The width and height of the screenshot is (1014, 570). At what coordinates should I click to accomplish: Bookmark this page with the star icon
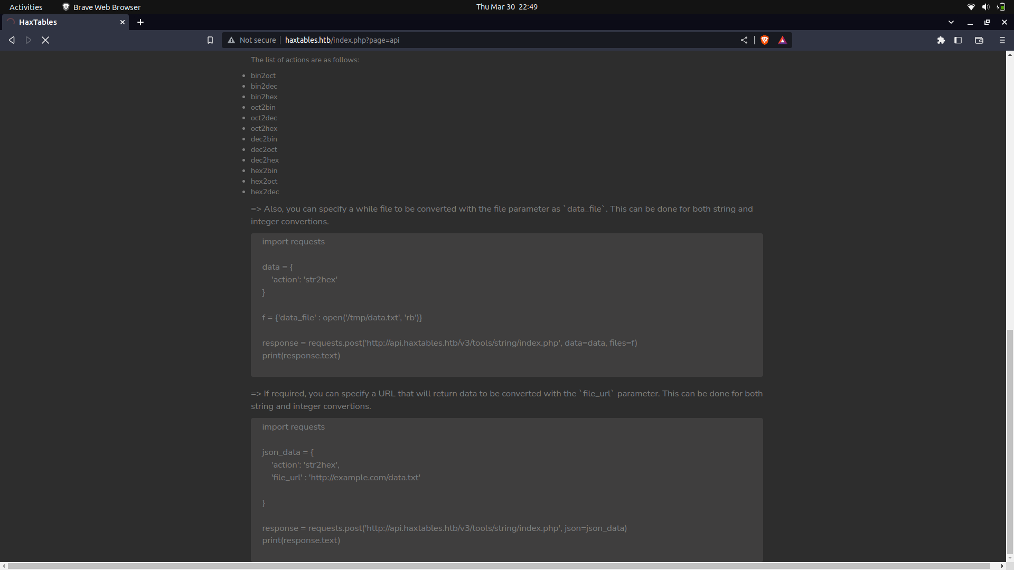coord(210,40)
